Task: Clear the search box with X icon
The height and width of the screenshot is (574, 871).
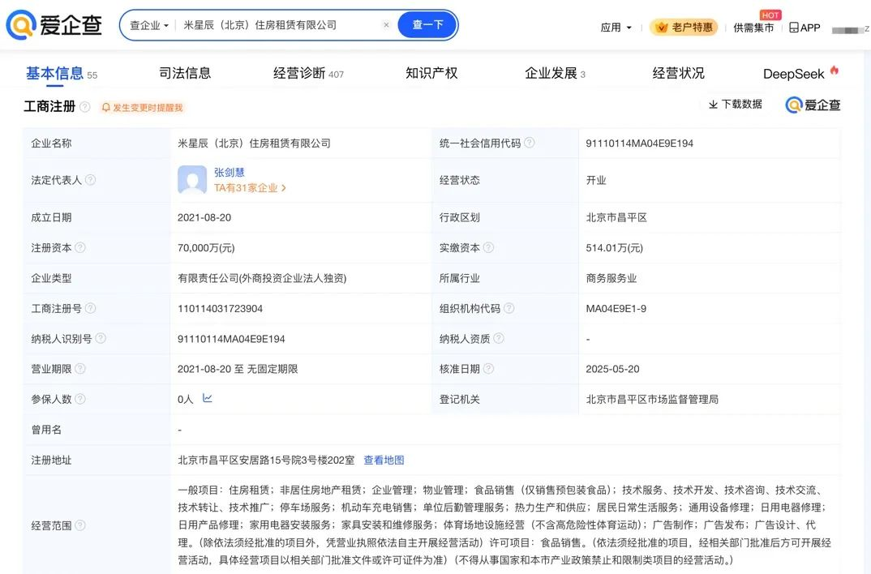Action: click(x=386, y=25)
